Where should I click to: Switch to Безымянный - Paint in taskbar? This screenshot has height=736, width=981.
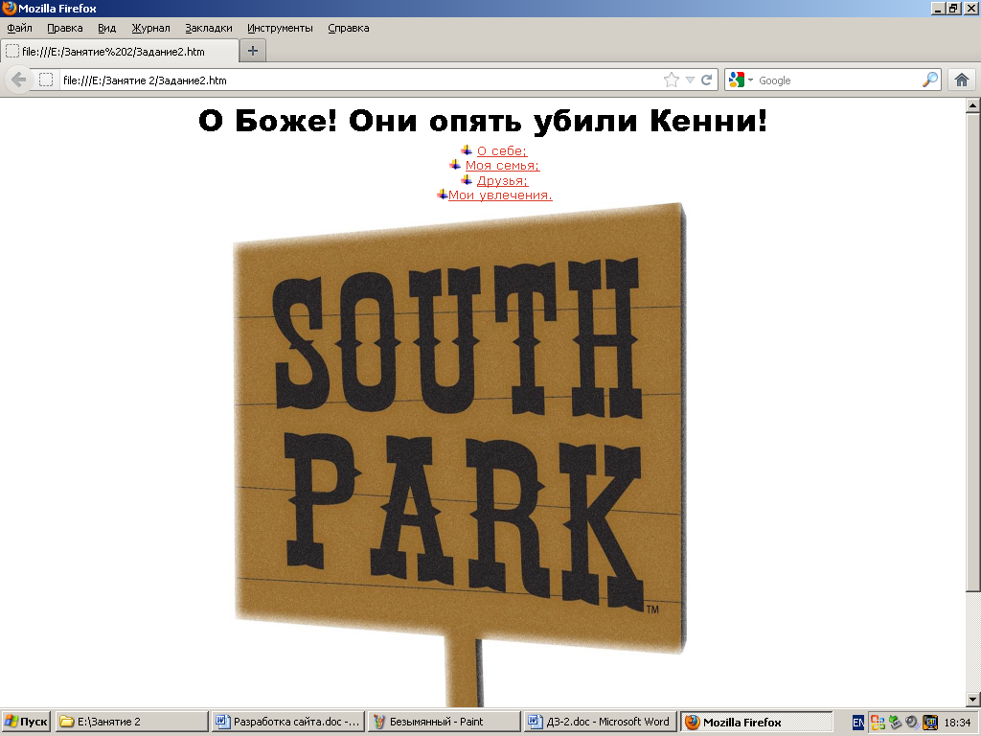pos(444,722)
